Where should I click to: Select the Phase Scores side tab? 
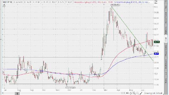pos(166,50)
